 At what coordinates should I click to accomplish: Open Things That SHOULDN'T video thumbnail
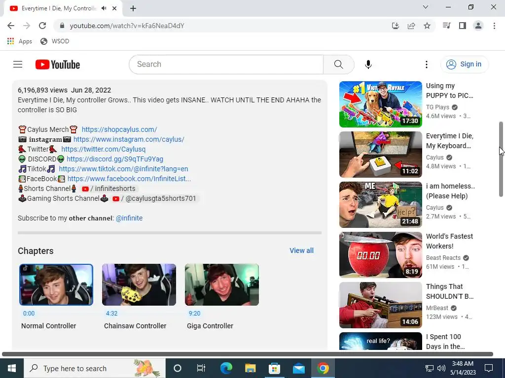pos(381,305)
